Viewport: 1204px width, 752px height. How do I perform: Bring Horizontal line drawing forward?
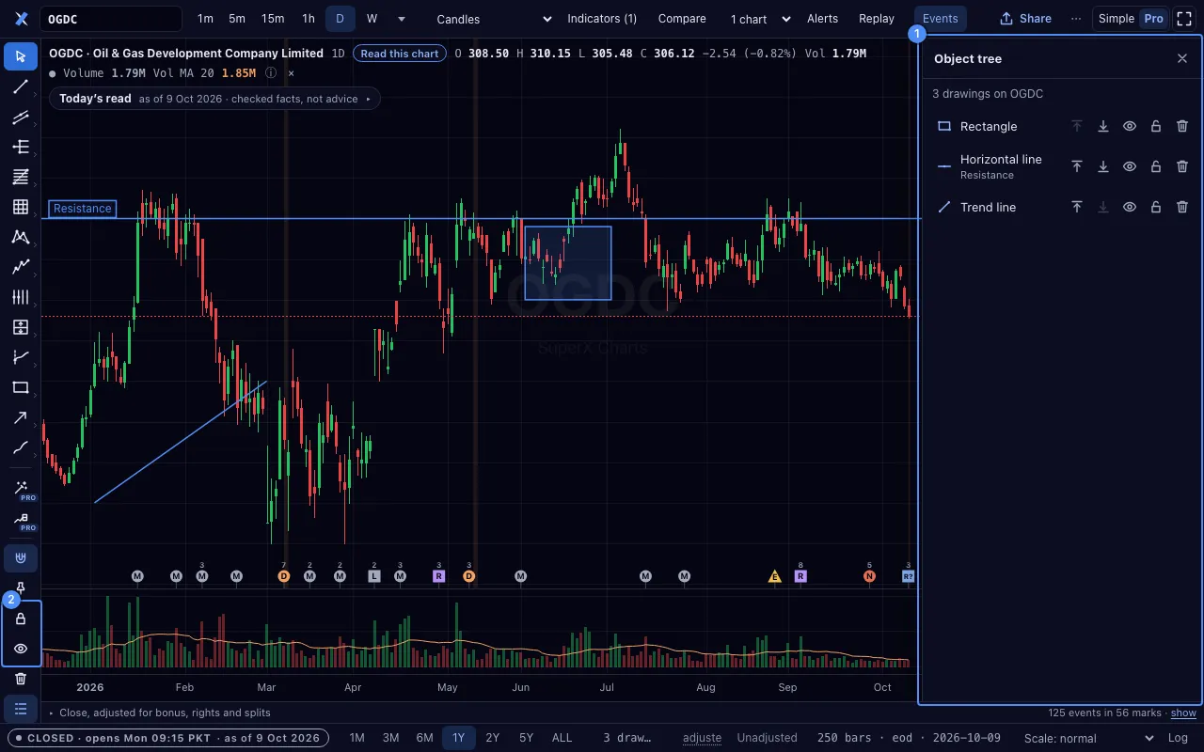pyautogui.click(x=1077, y=166)
